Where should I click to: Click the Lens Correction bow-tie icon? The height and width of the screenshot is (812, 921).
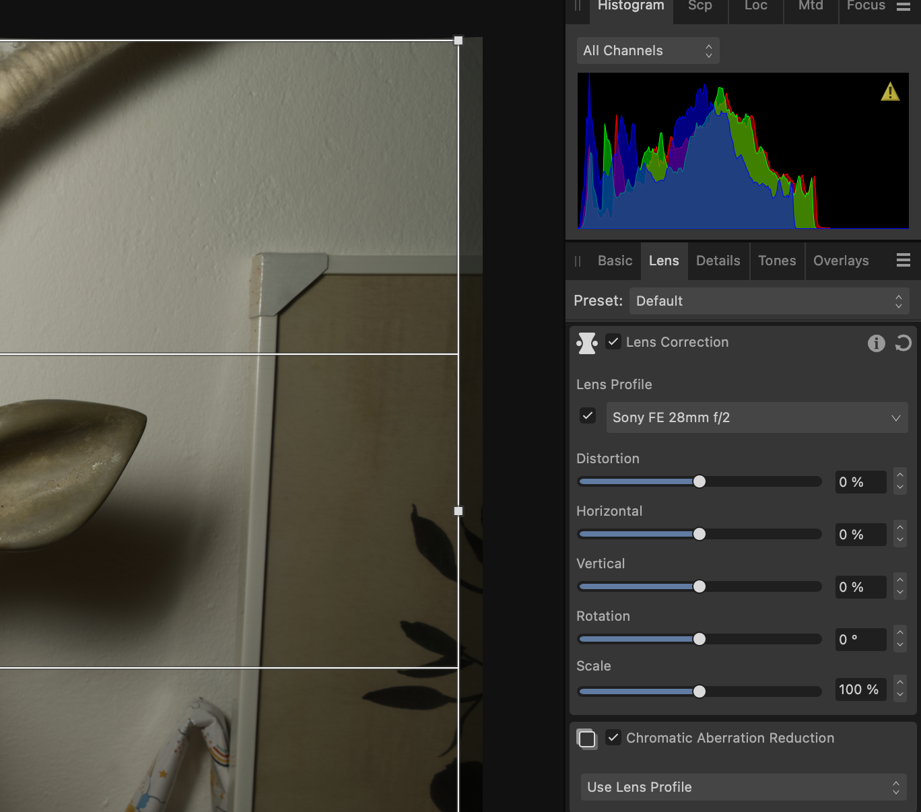(587, 343)
